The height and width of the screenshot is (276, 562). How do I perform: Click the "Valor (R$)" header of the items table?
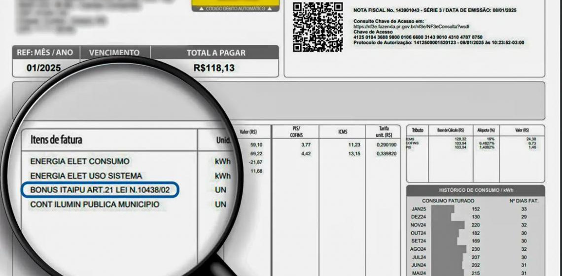point(248,132)
